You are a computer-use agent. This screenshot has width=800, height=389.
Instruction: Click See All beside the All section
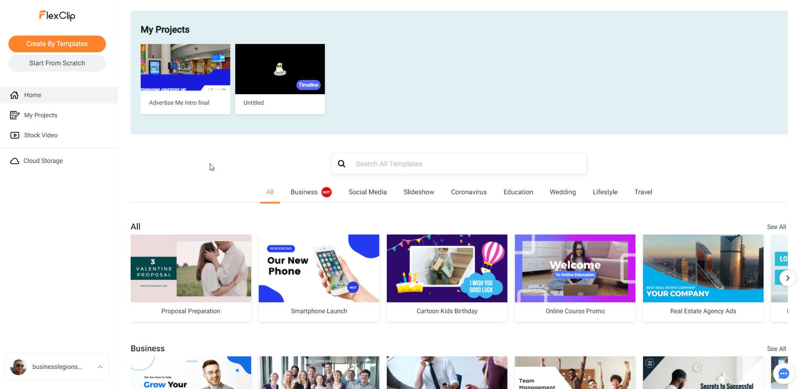tap(776, 227)
